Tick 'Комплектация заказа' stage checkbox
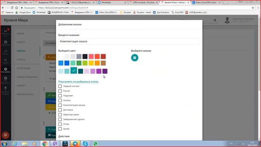This screenshot has height=147, width=261. 60,105
